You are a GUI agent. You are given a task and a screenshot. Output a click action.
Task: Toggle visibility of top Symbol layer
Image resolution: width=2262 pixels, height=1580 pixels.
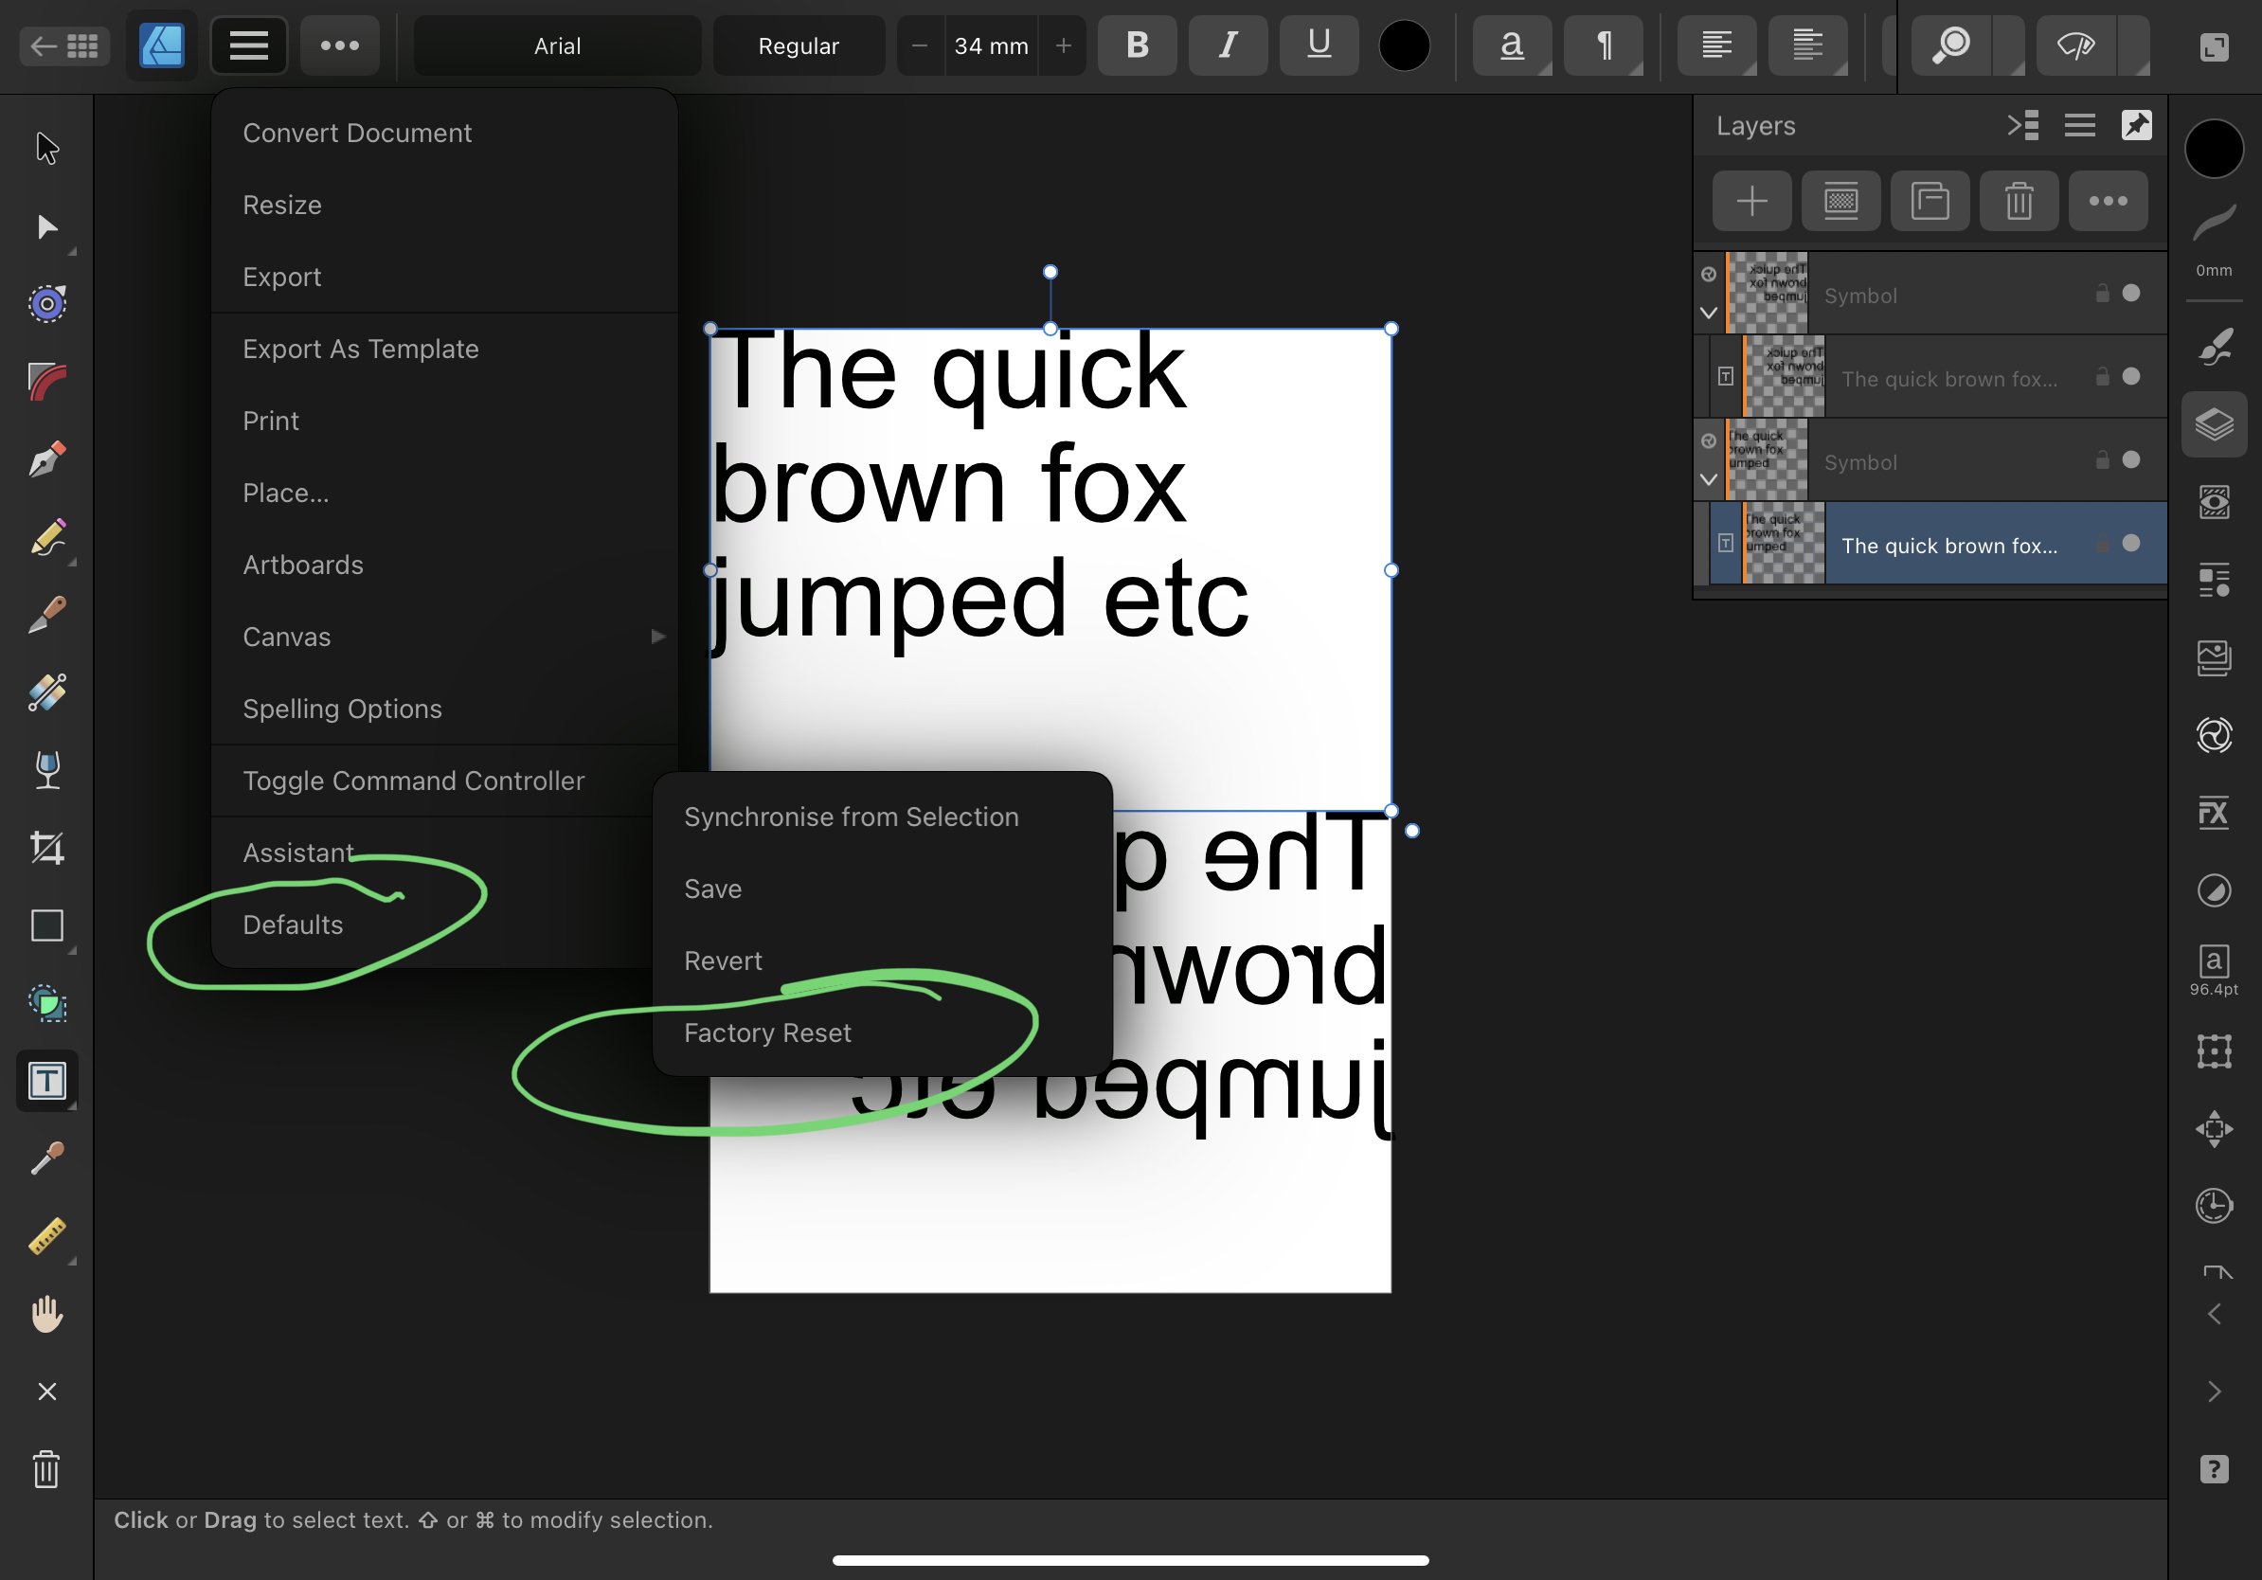point(2131,294)
